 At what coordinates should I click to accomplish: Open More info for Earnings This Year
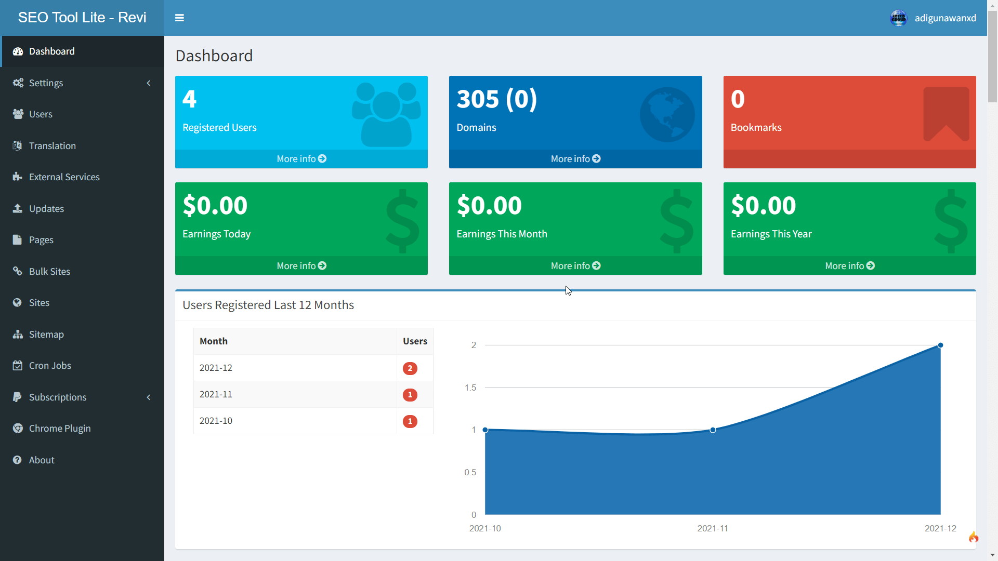point(849,265)
